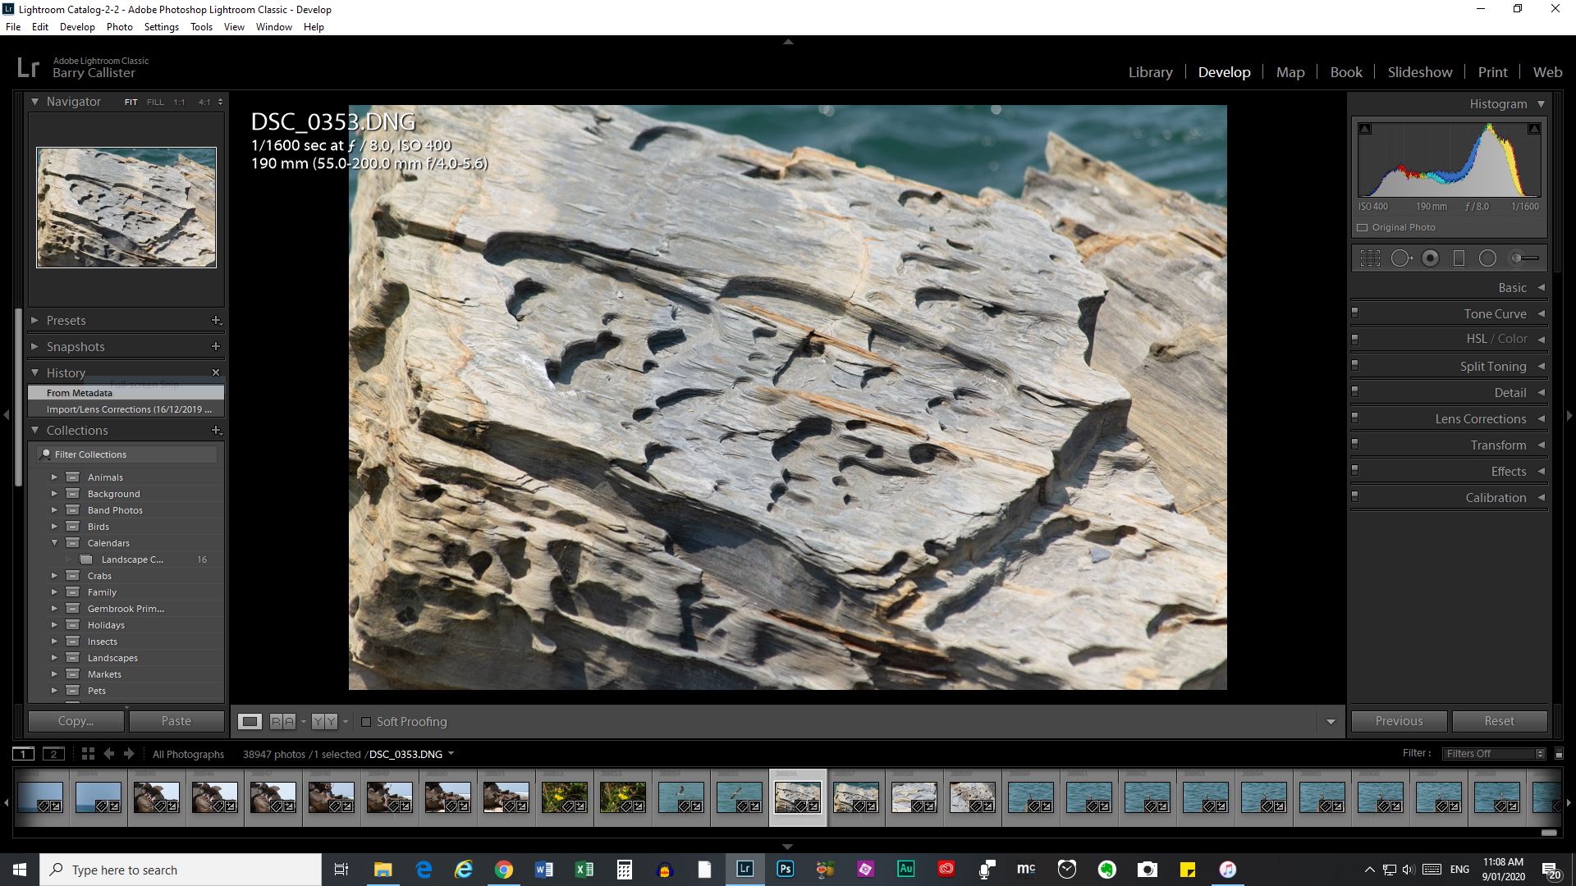The image size is (1576, 886).
Task: Select the Adjustment Brush tool
Action: 1525,258
